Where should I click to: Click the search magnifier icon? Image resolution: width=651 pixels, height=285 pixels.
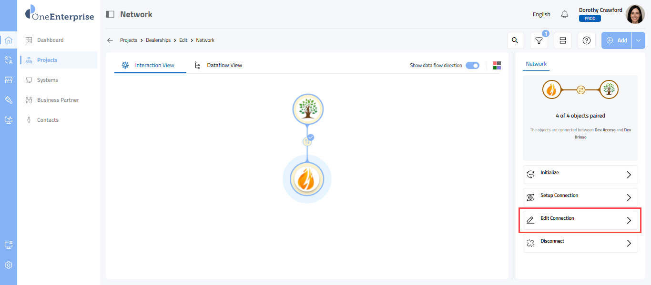coord(515,40)
